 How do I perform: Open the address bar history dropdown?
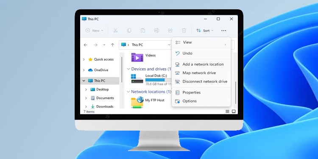(x=169, y=45)
